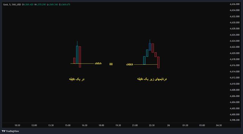This screenshot has height=134, width=243.
Task: Click the tall teal candle in left pattern
Action: [77, 54]
